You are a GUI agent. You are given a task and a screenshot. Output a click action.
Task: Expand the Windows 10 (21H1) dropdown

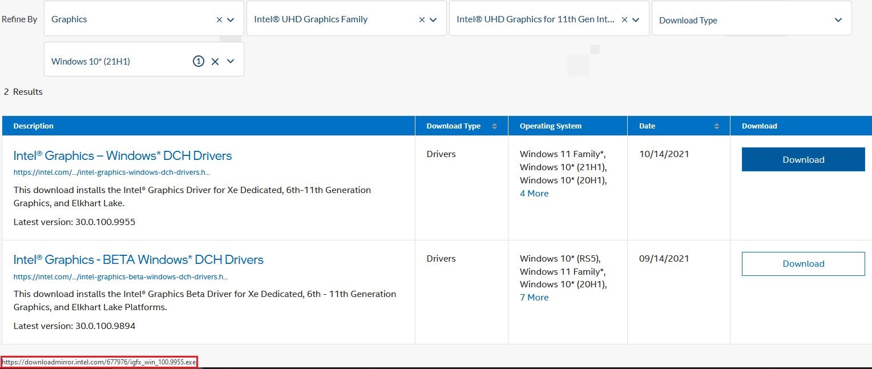231,61
